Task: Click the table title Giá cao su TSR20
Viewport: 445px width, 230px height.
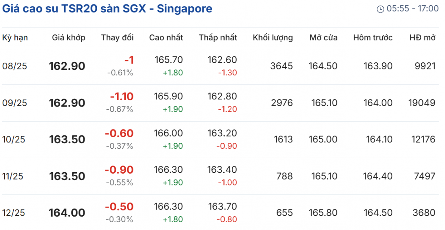Action: click(107, 9)
